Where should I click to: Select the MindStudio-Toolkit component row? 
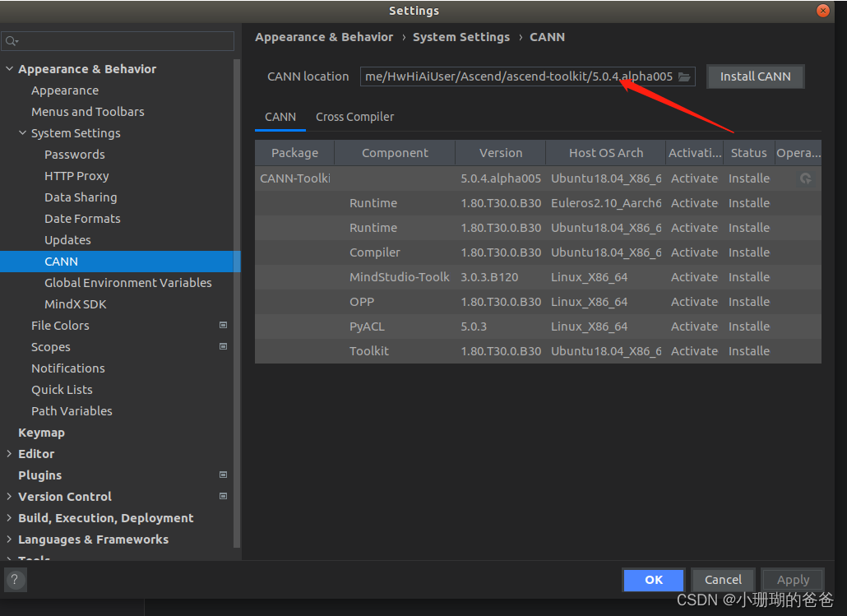tap(538, 277)
